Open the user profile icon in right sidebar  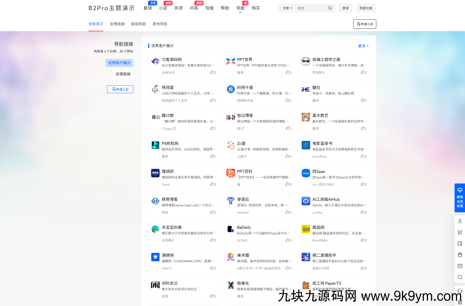[x=460, y=221]
